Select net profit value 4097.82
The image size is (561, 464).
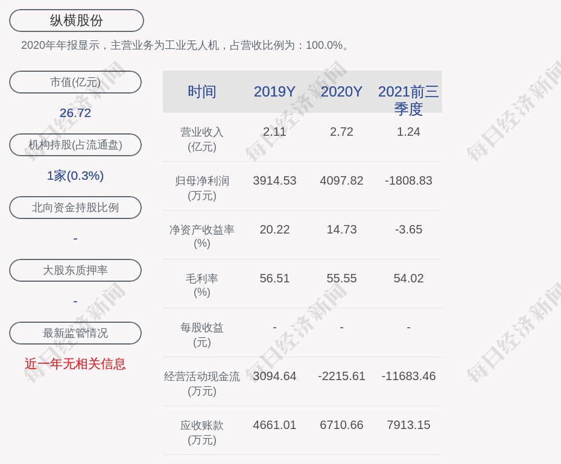341,180
